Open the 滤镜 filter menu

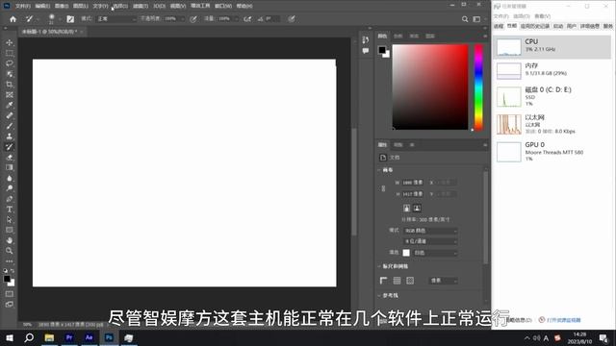tap(141, 6)
